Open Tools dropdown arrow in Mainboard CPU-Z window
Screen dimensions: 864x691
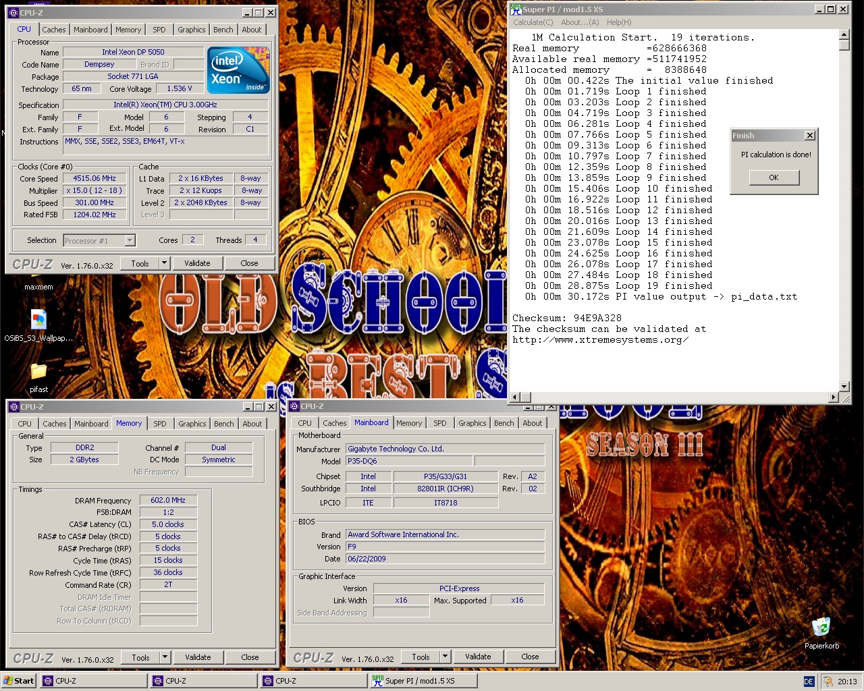445,657
